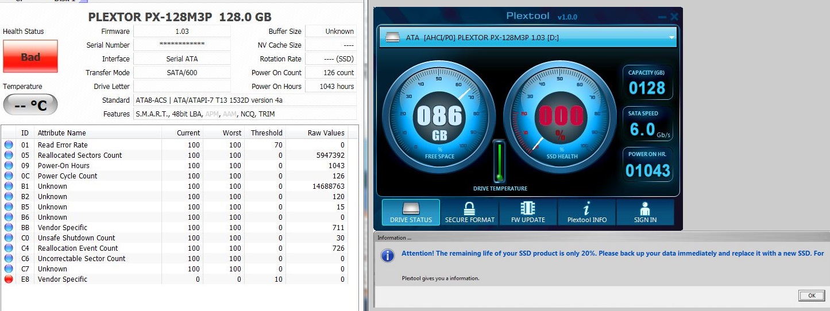
Task: Click the blue status dot for attribute B5
Action: coord(9,207)
